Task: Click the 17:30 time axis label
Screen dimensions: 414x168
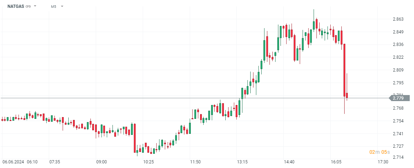Action: click(x=383, y=162)
